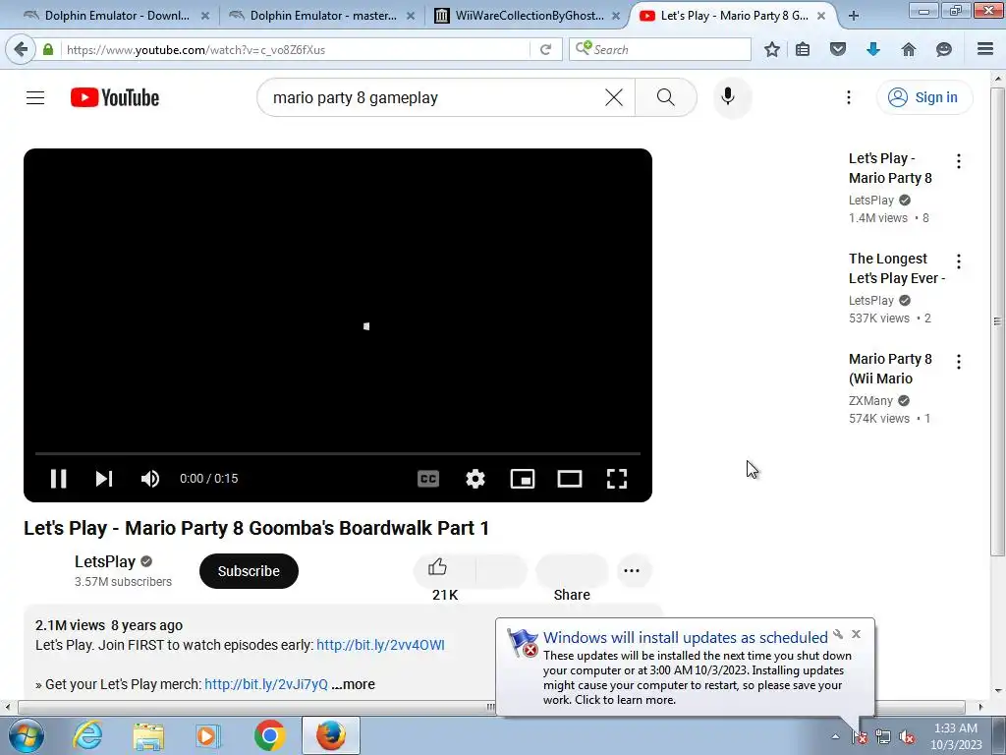Open the player settings gear
1006x755 pixels.
[x=475, y=479]
